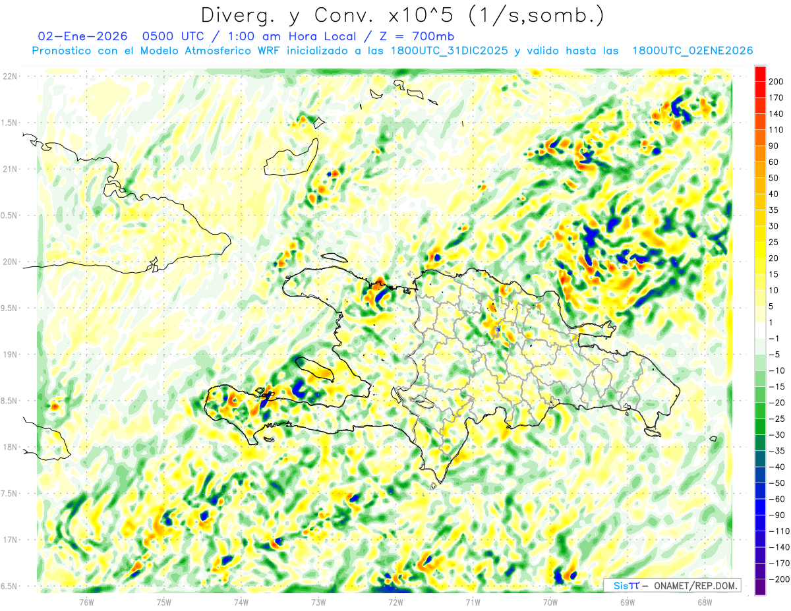Click the '22N' latitude label
This screenshot has height=611, width=791.
(11, 76)
